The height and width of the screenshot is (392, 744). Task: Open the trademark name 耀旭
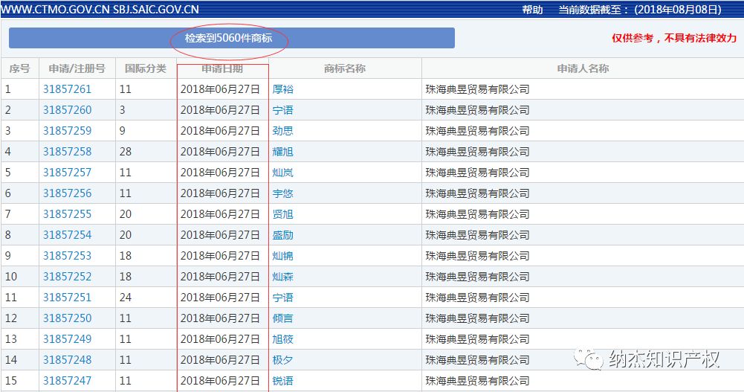pyautogui.click(x=283, y=152)
